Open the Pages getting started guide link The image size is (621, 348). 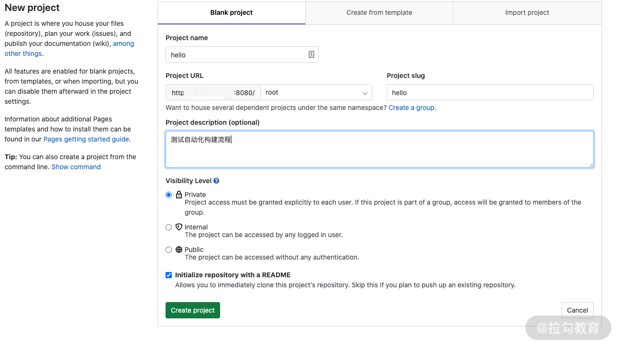pyautogui.click(x=86, y=139)
